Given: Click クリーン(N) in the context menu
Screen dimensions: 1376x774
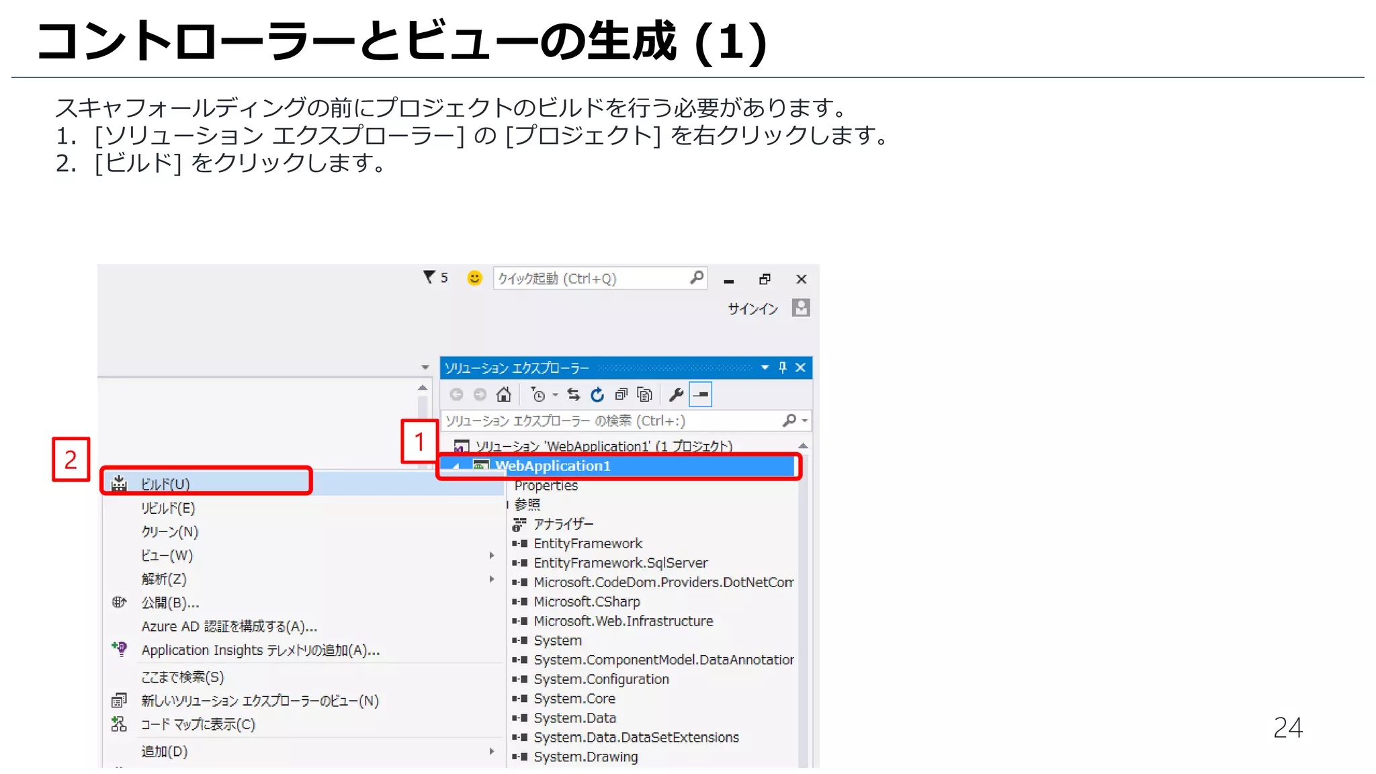Looking at the screenshot, I should (x=169, y=531).
